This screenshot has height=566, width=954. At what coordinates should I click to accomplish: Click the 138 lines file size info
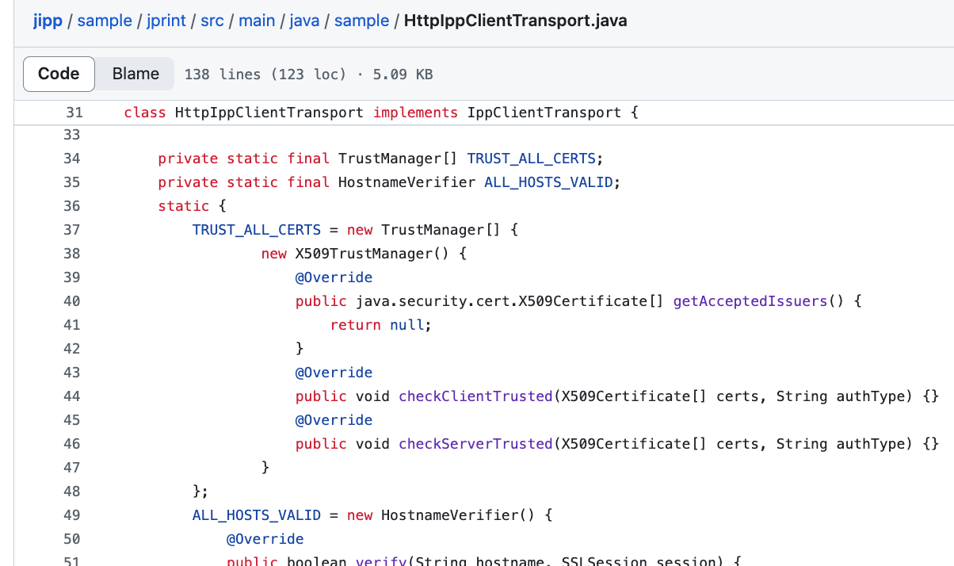[308, 75]
